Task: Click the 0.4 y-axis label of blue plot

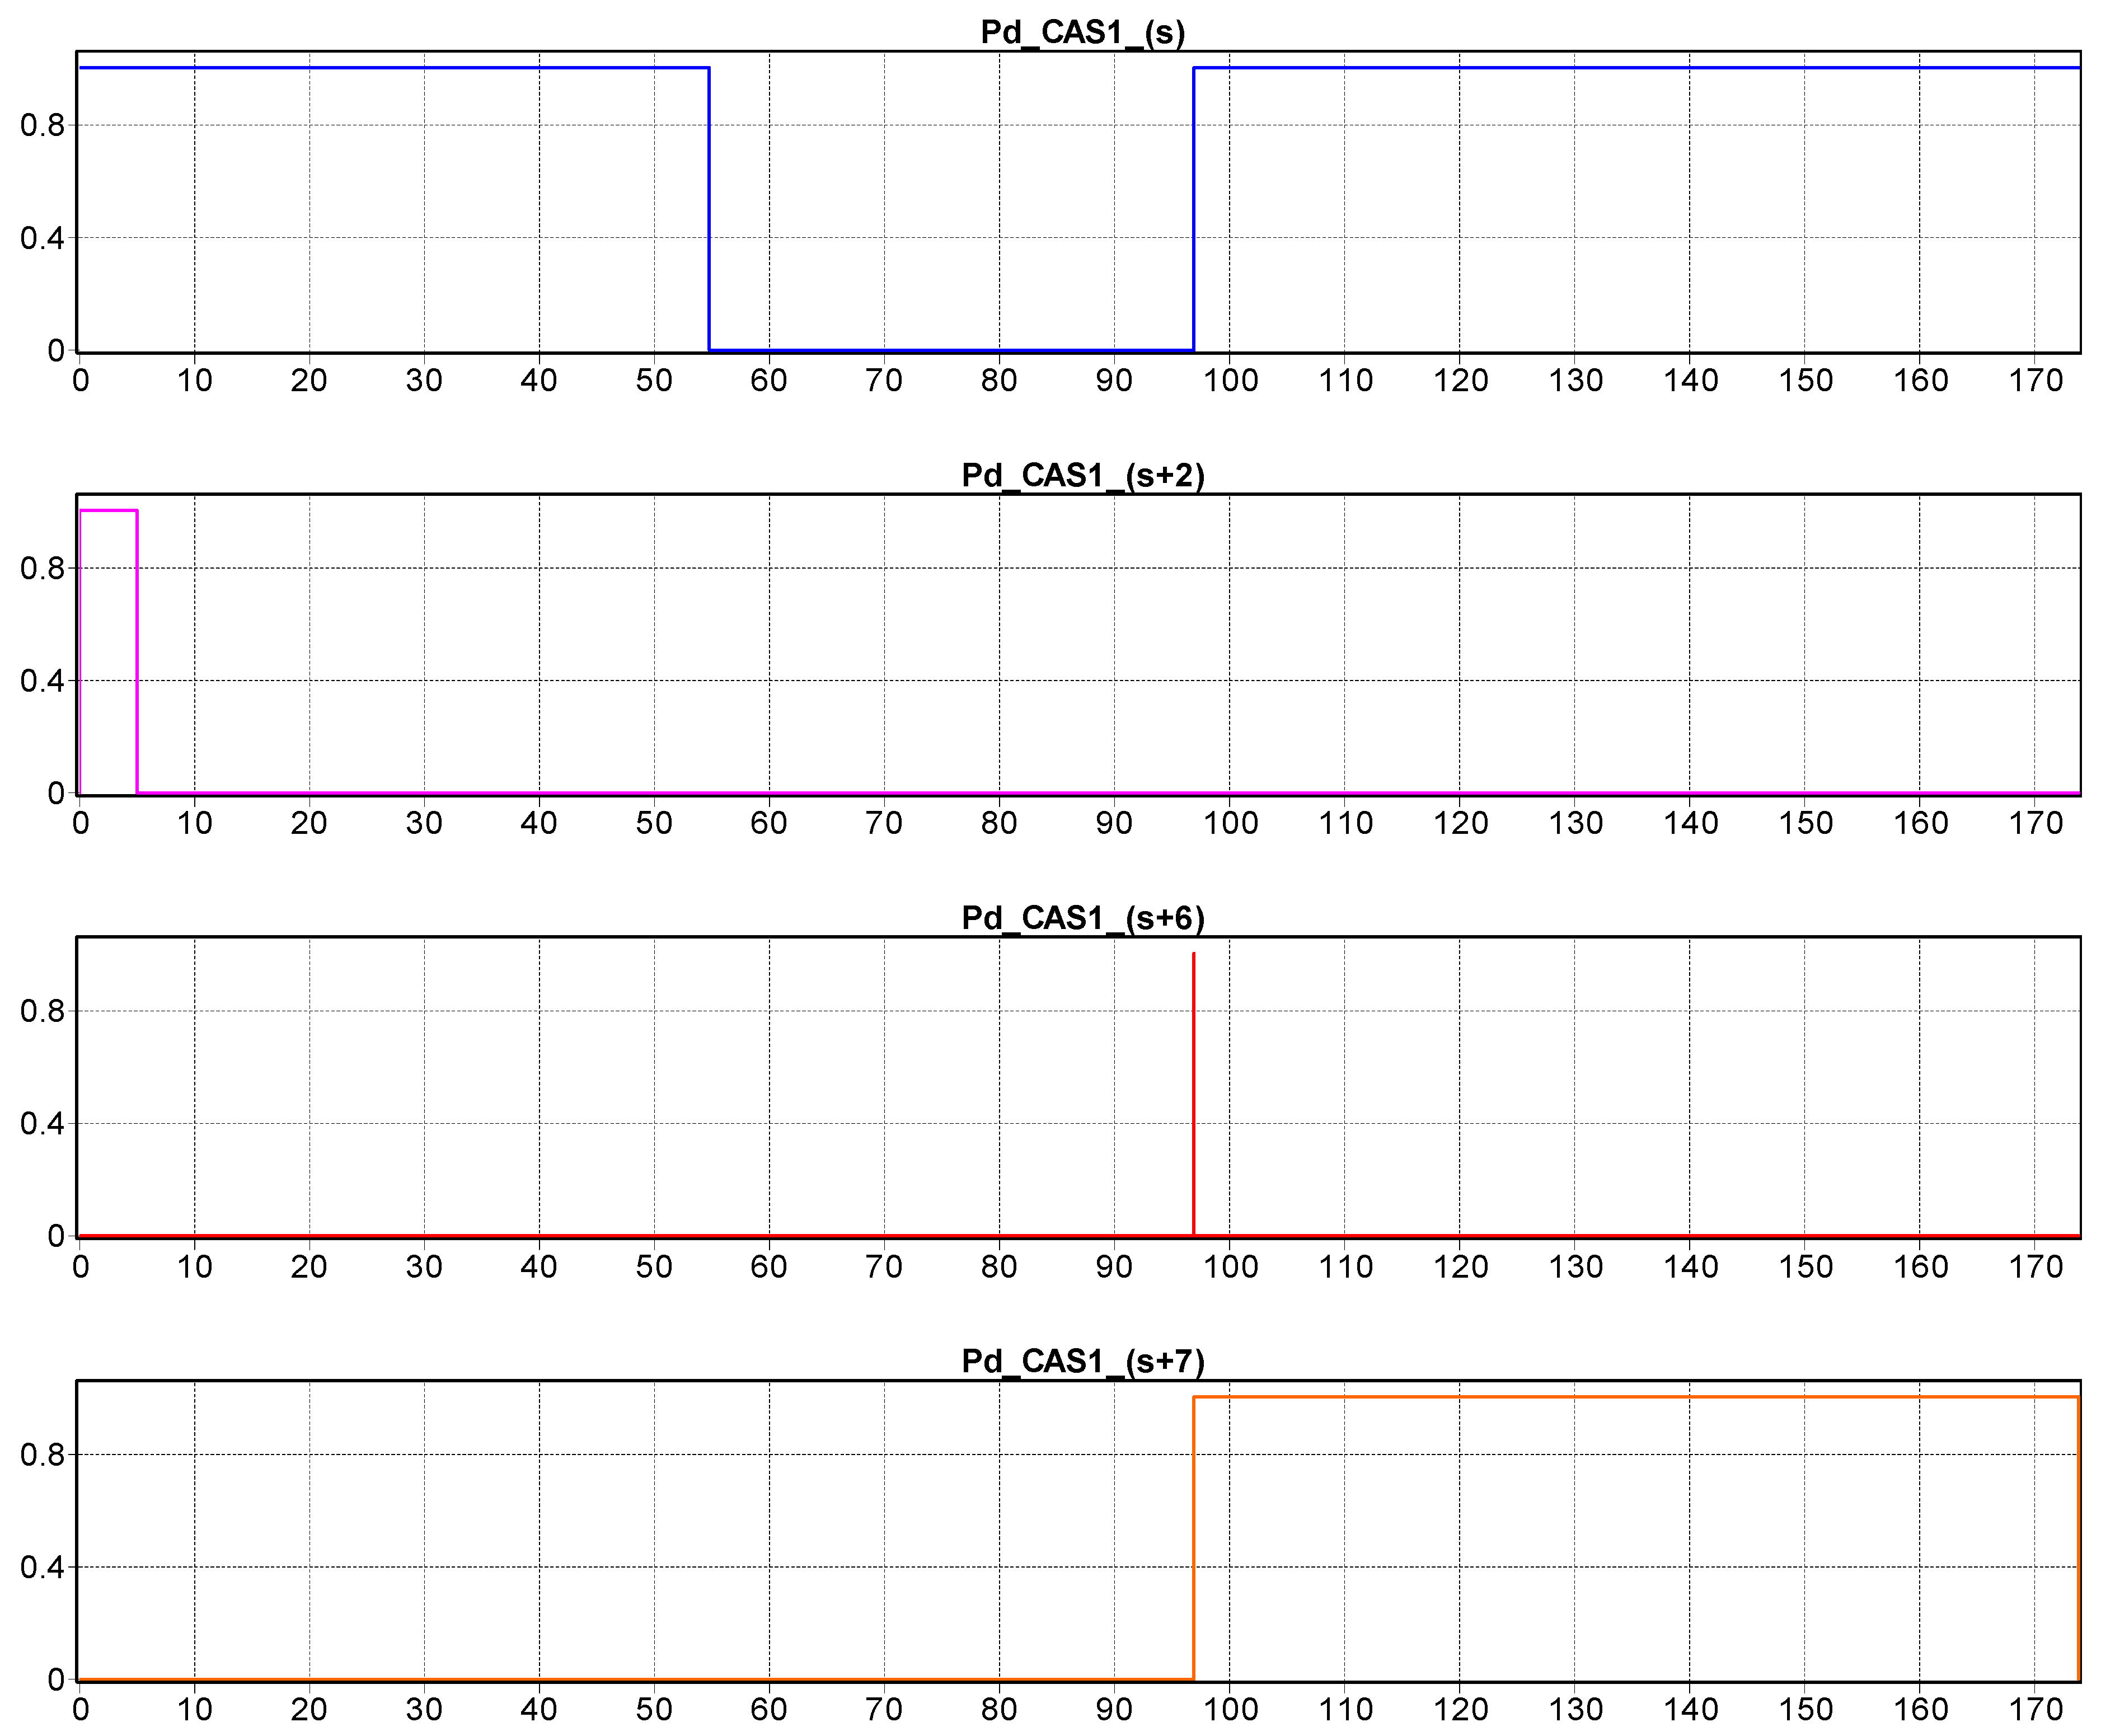Action: coord(41,238)
